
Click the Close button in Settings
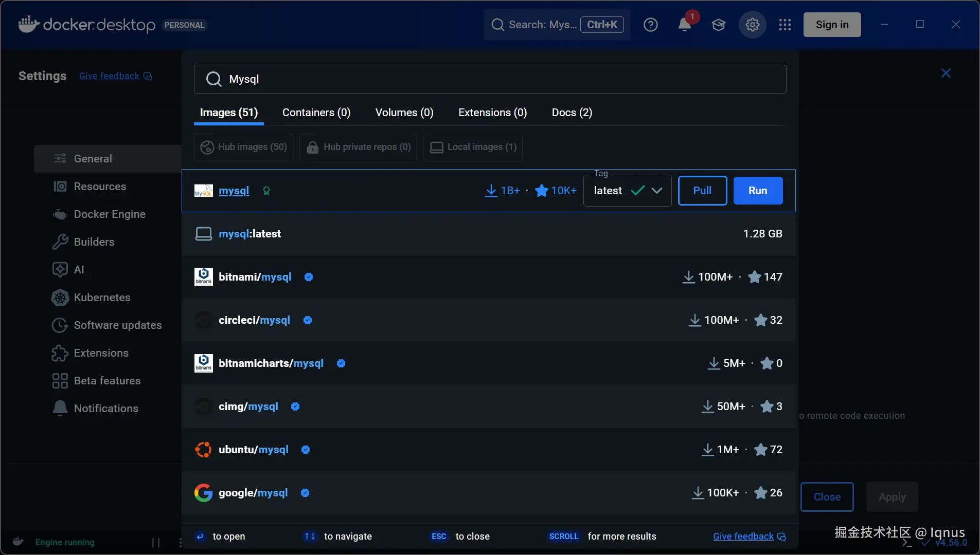pyautogui.click(x=827, y=497)
